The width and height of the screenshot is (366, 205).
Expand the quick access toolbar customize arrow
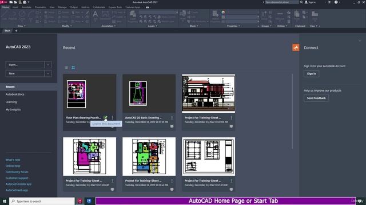tap(29, 2)
